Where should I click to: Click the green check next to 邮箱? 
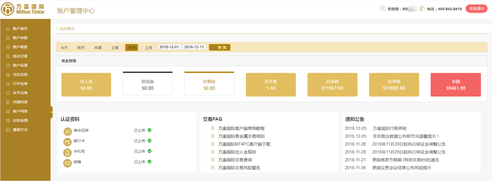tap(150, 162)
